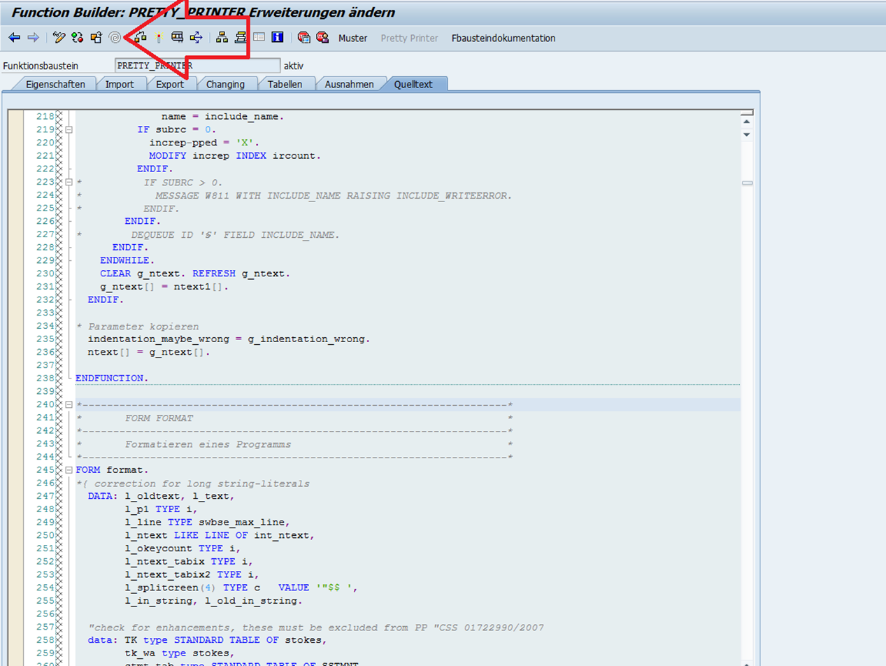
Task: Click the Active/Inactive switch icon
Action: pyautogui.click(x=78, y=38)
